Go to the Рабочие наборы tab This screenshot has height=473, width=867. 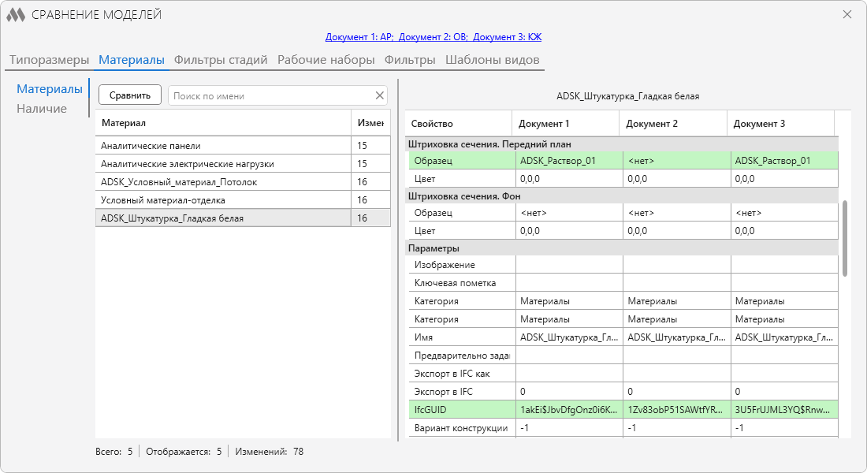[326, 60]
